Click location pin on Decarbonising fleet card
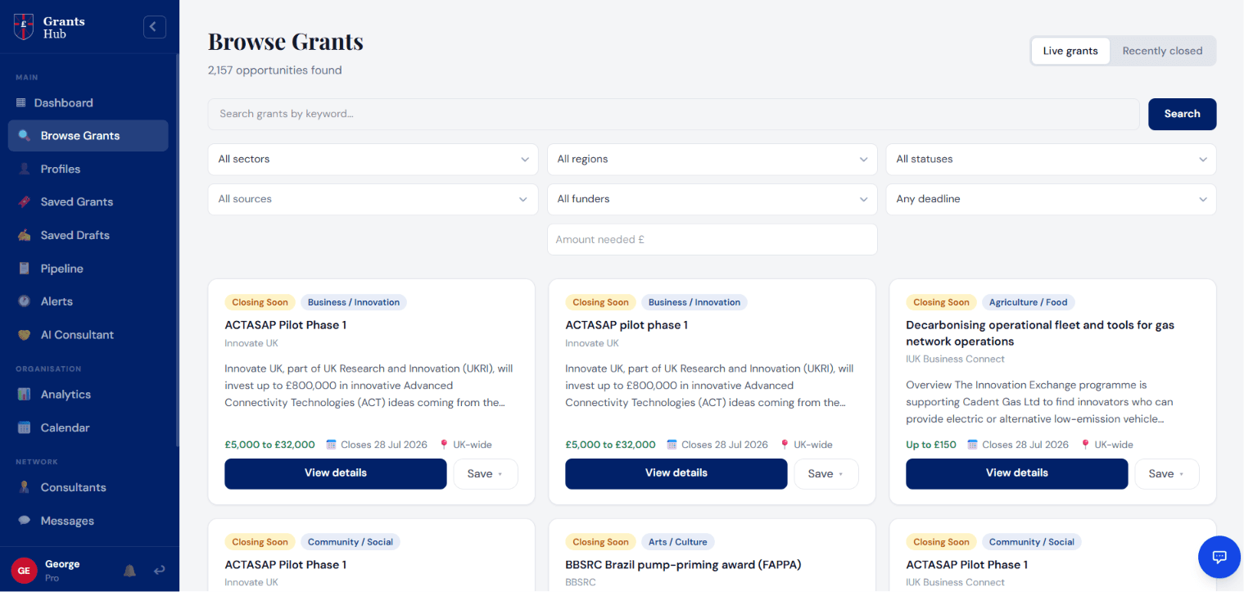Screen dimensions: 1244x592 point(1086,445)
